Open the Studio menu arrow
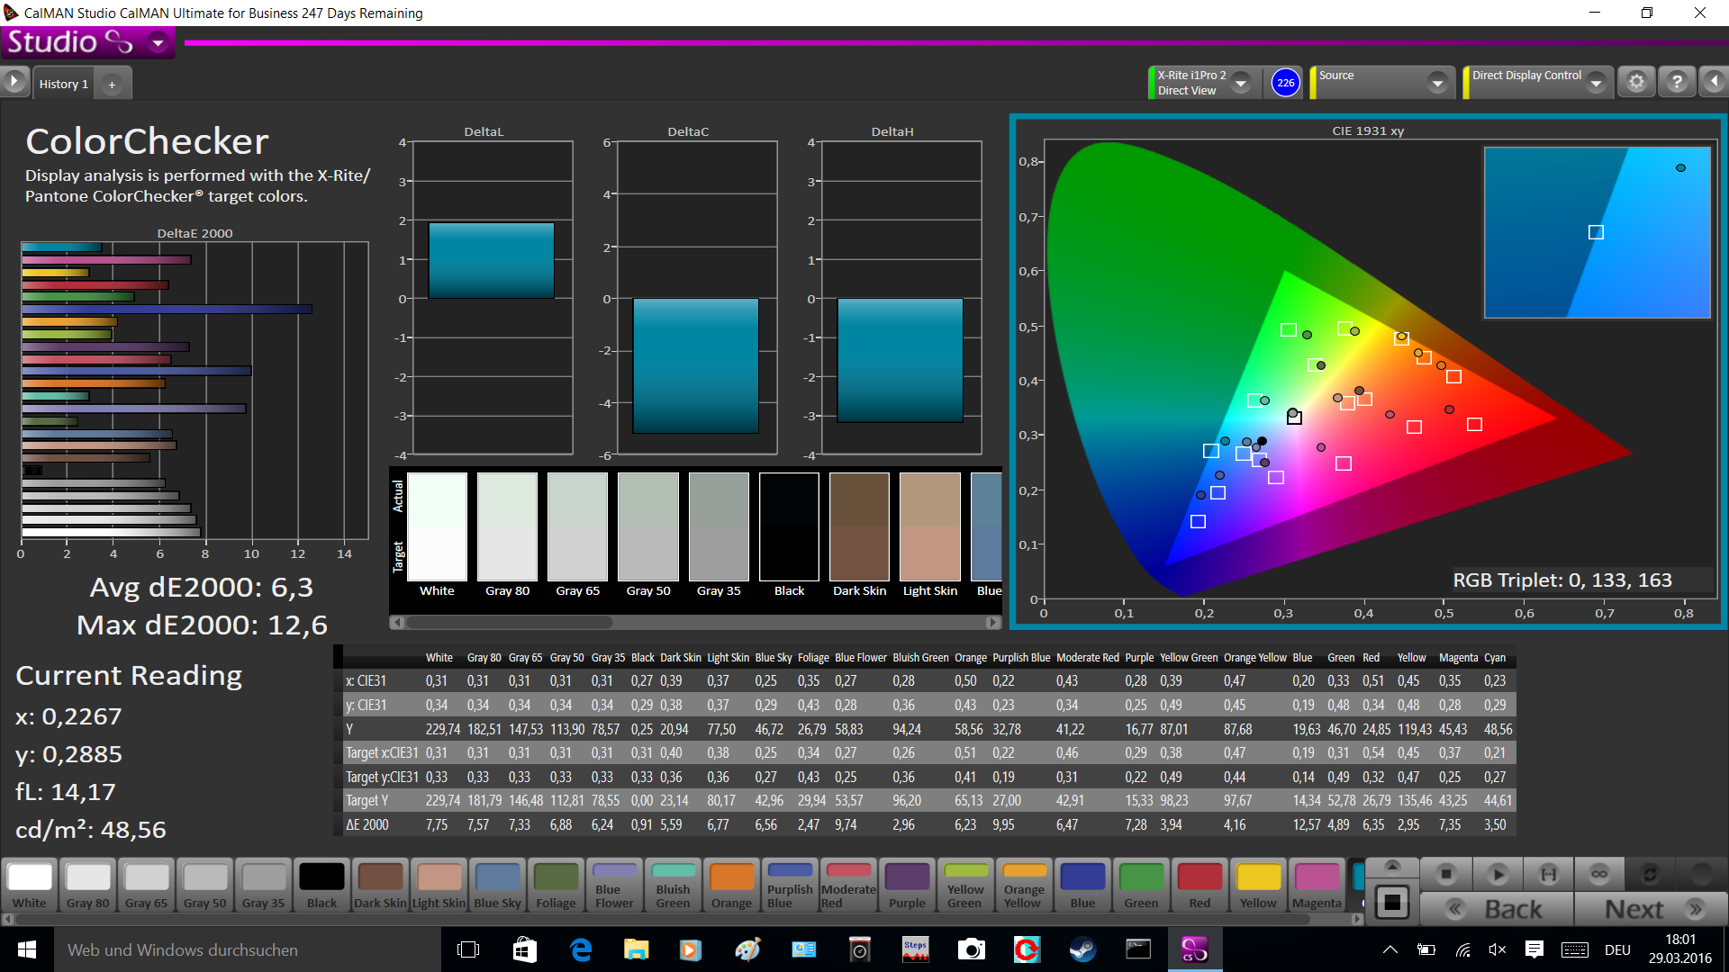 [158, 42]
